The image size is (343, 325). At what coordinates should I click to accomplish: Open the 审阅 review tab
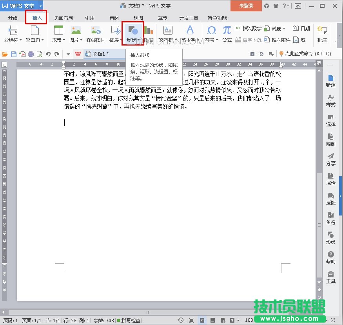click(114, 18)
